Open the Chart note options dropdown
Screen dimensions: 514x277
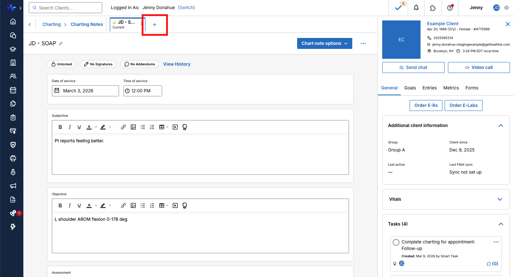pos(325,43)
